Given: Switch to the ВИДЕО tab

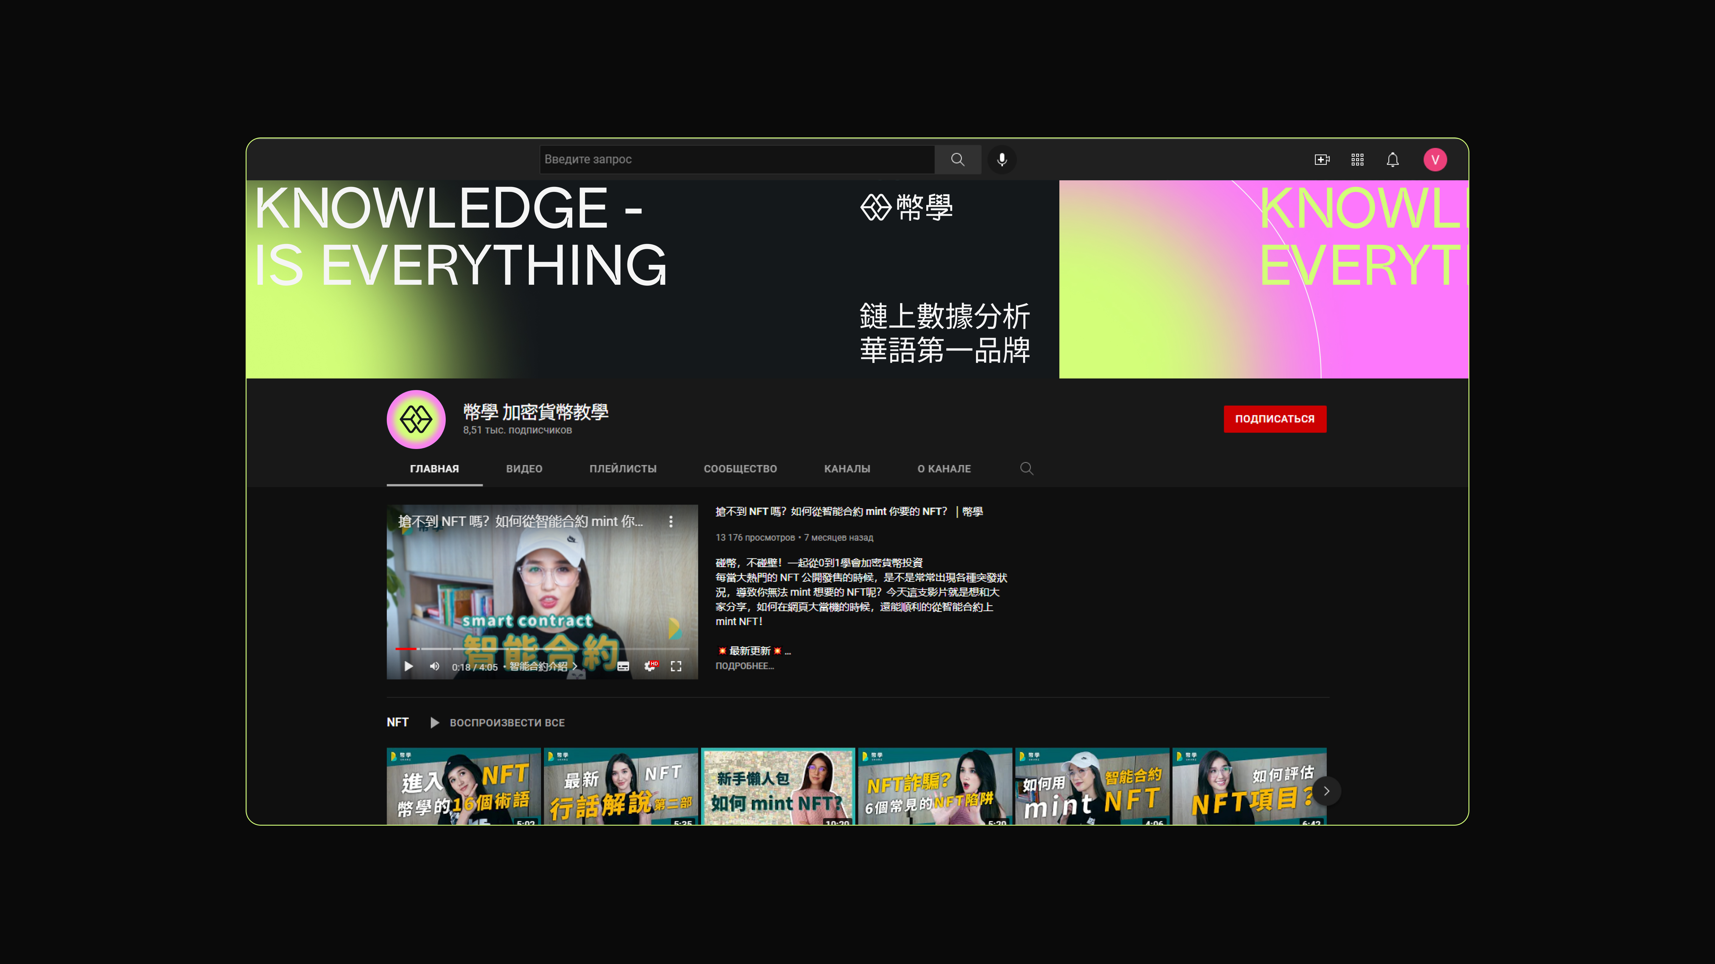Looking at the screenshot, I should point(524,468).
